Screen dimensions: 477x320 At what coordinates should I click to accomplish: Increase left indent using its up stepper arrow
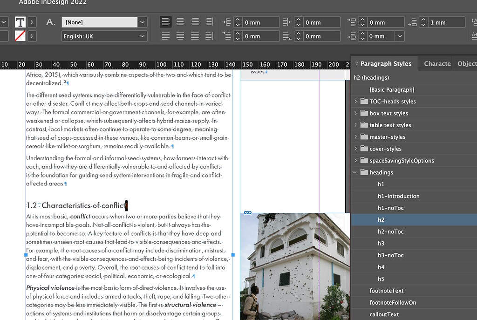coord(238,20)
